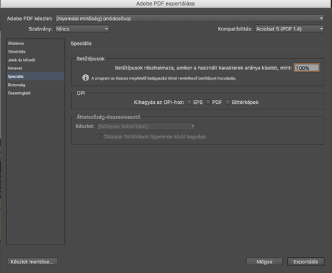The width and height of the screenshot is (332, 273).
Task: Enable the Bittérképek checkbox for OPI omission
Action: coord(228,102)
